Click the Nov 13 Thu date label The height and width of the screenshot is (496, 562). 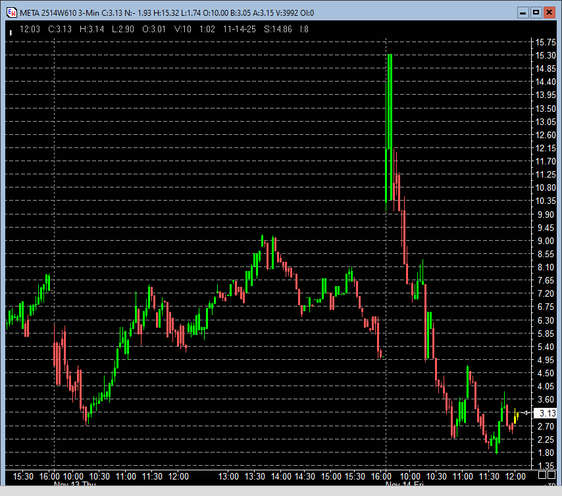74,485
